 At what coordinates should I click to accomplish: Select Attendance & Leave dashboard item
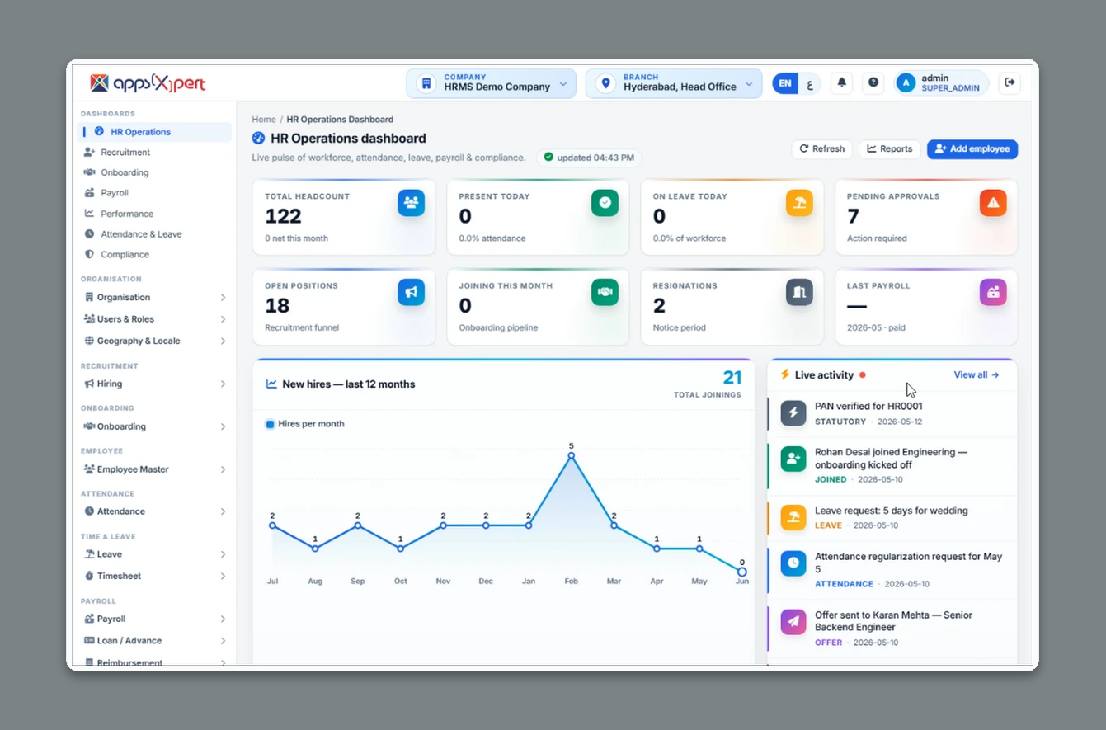155,234
